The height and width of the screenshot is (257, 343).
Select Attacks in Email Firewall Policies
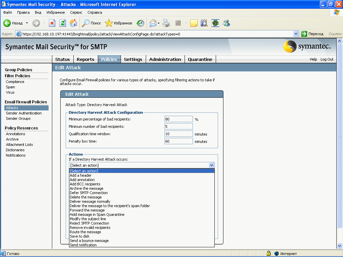[x=26, y=108]
